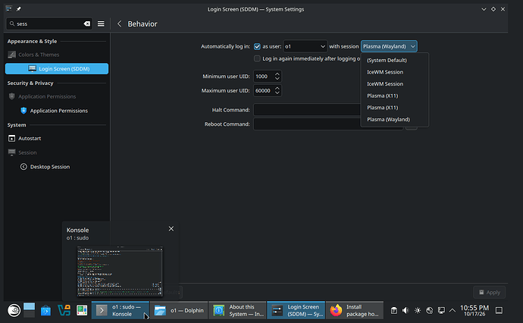523x323 pixels.
Task: Open the clock showing 10:55 PM
Action: pos(474,310)
